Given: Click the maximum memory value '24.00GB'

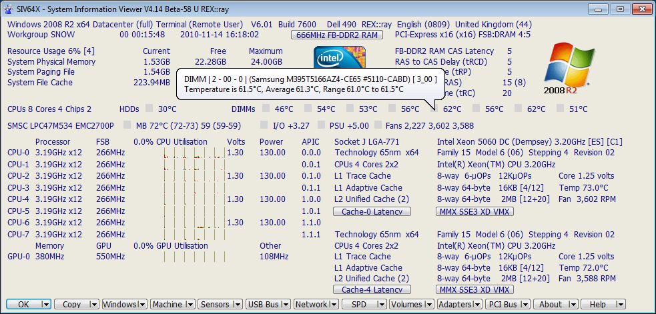Looking at the screenshot, I should 267,62.
